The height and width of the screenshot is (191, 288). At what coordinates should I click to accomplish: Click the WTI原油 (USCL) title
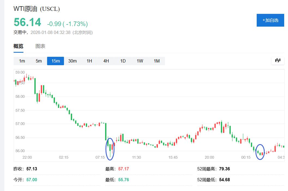click(x=36, y=9)
